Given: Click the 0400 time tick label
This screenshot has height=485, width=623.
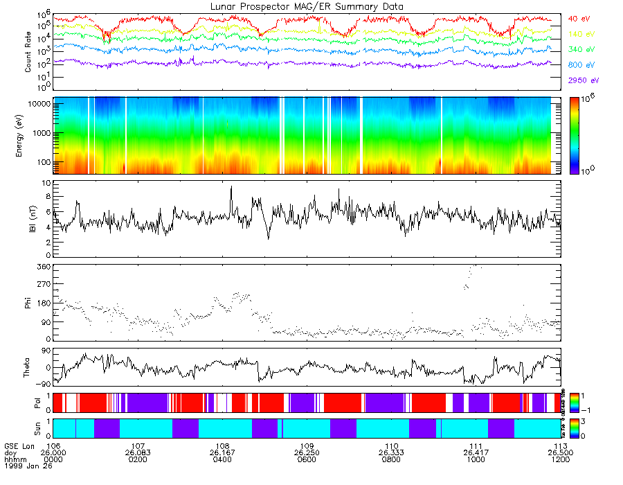Looking at the screenshot, I should (x=222, y=459).
